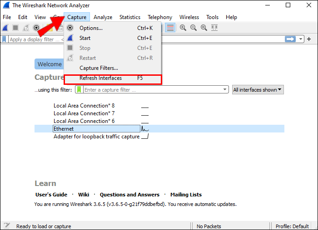The image size is (318, 230).
Task: Open the User's Guide link
Action: point(51,195)
